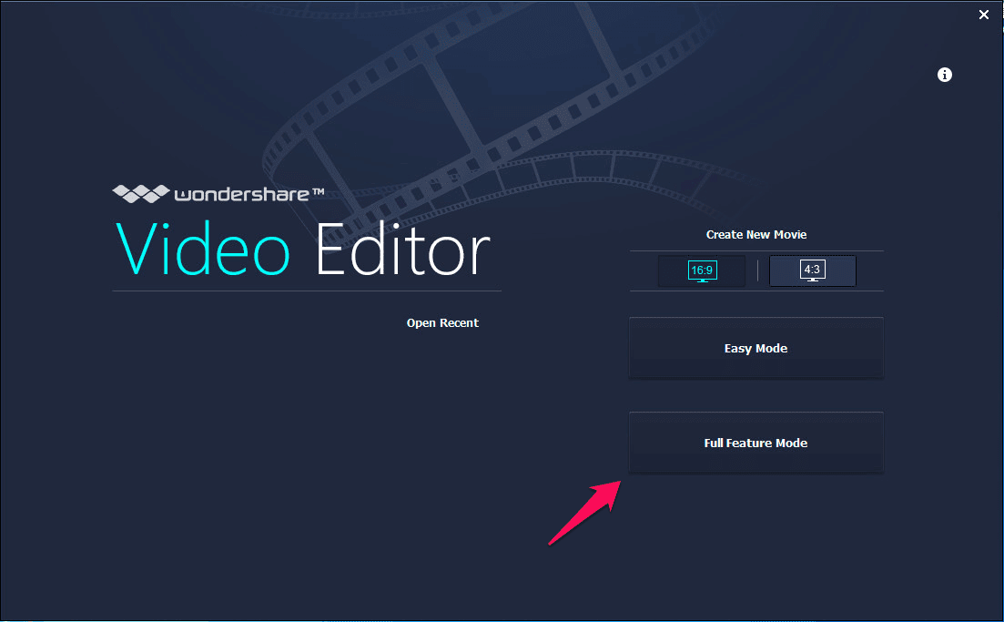1004x622 pixels.
Task: Click the teal monitor icon showing 16:9
Action: [701, 270]
